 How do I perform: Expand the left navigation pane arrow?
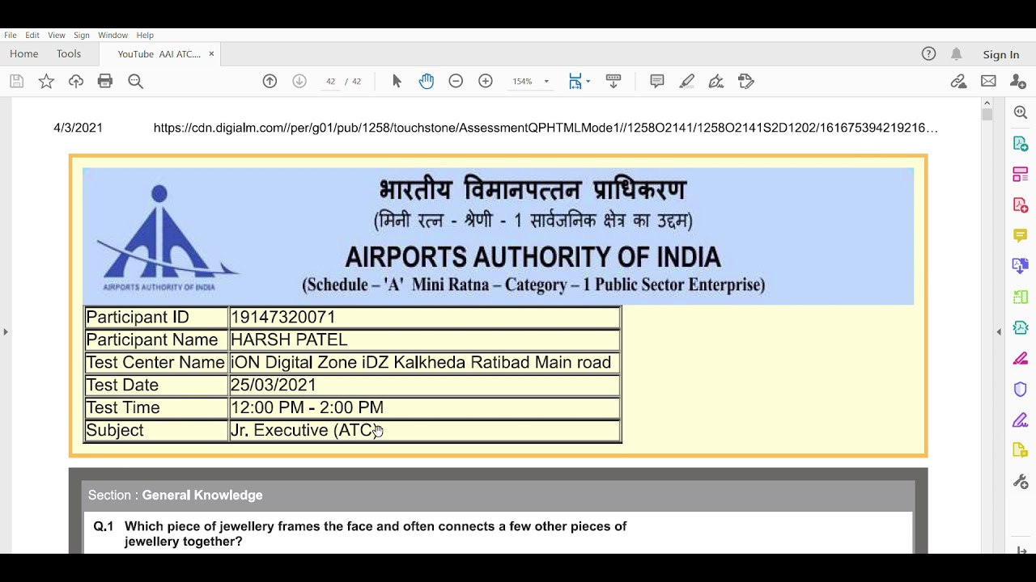pyautogui.click(x=6, y=331)
